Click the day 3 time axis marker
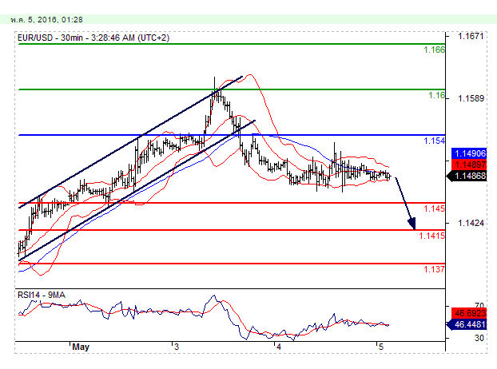Screen dimensions: 497x369 [x=176, y=347]
